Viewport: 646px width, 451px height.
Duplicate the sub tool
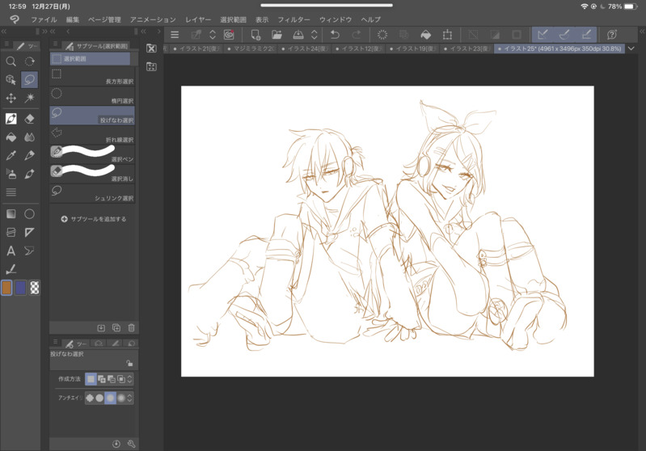[x=116, y=328]
